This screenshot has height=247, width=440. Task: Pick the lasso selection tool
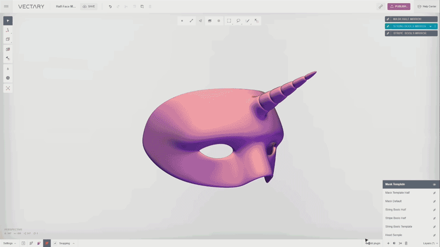pos(238,21)
